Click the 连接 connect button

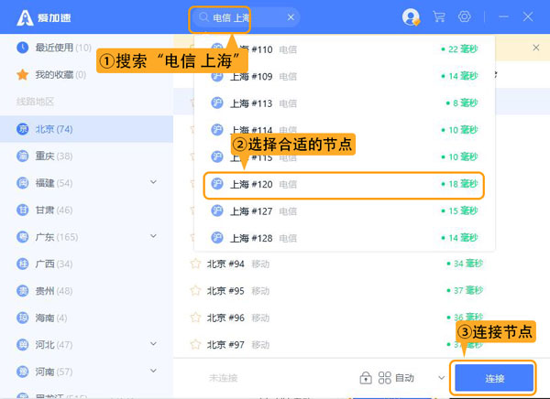tap(494, 378)
